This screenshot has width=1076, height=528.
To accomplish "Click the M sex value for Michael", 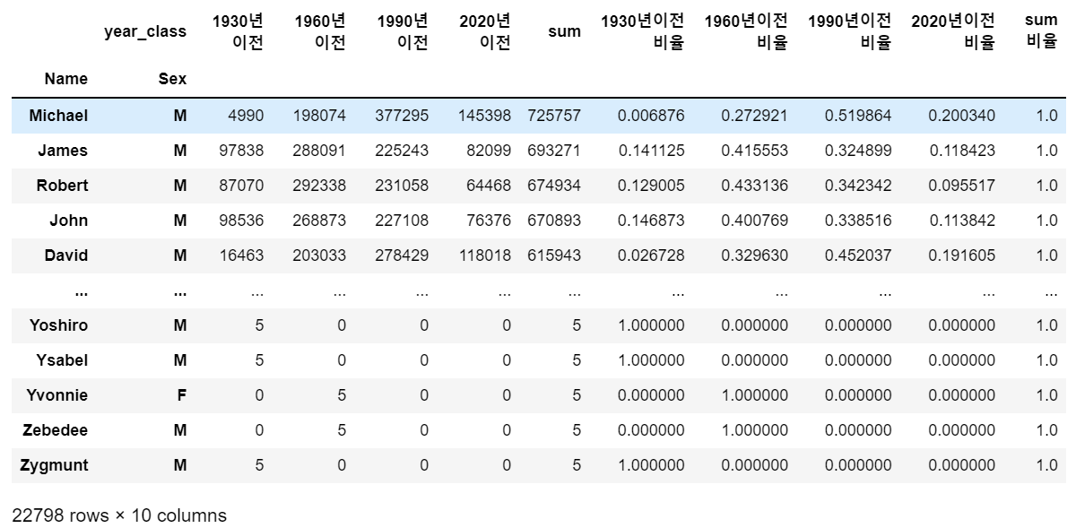I will tap(180, 116).
